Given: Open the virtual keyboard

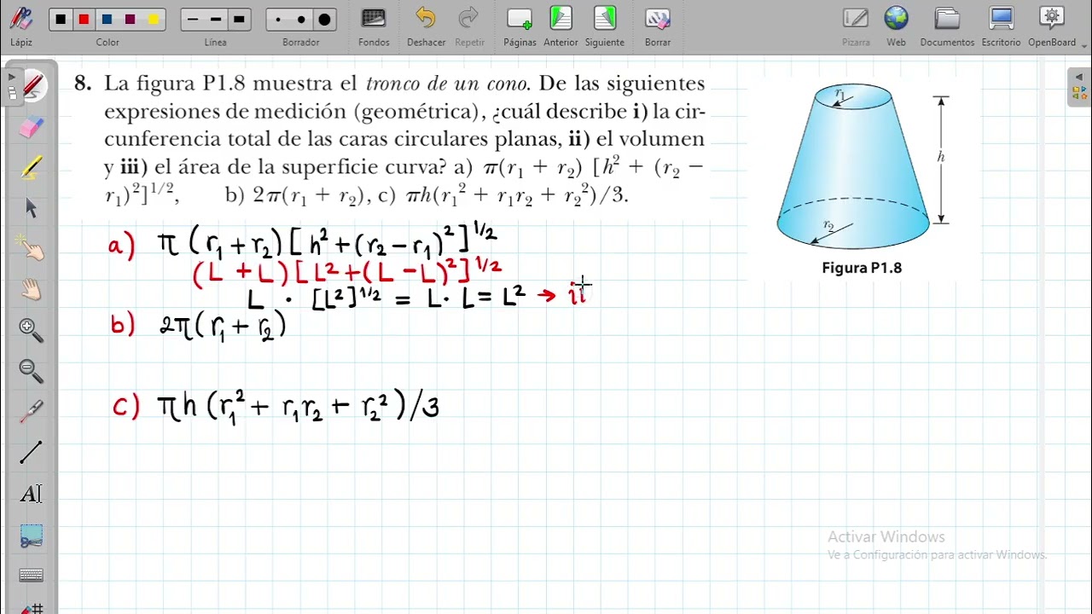Looking at the screenshot, I should click(31, 576).
